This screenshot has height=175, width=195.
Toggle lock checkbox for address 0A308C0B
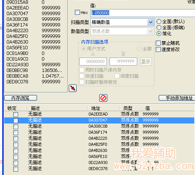tap(15, 127)
